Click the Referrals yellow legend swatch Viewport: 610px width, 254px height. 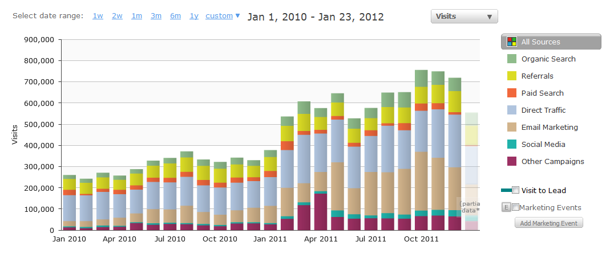512,76
